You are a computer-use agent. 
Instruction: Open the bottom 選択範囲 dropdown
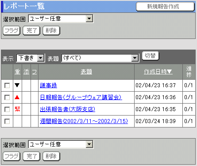point(61,144)
